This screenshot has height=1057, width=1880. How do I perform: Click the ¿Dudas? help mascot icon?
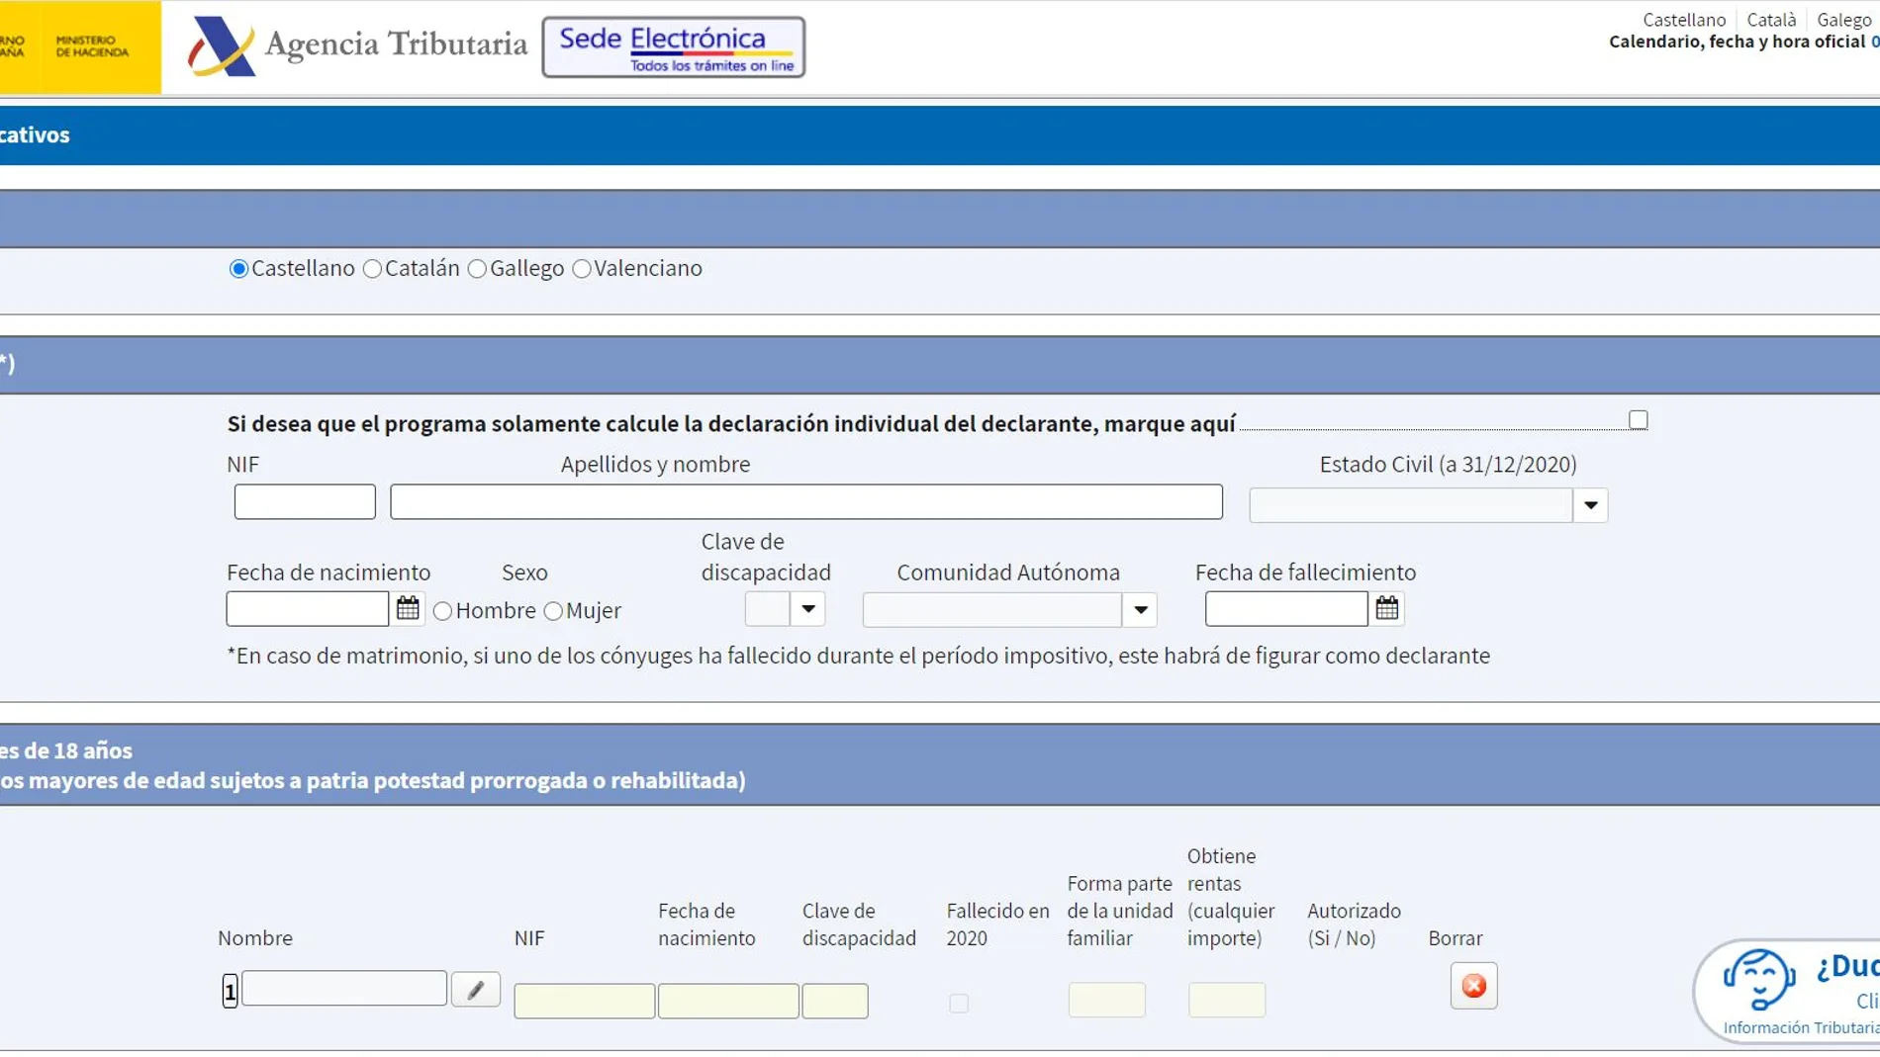[1760, 981]
